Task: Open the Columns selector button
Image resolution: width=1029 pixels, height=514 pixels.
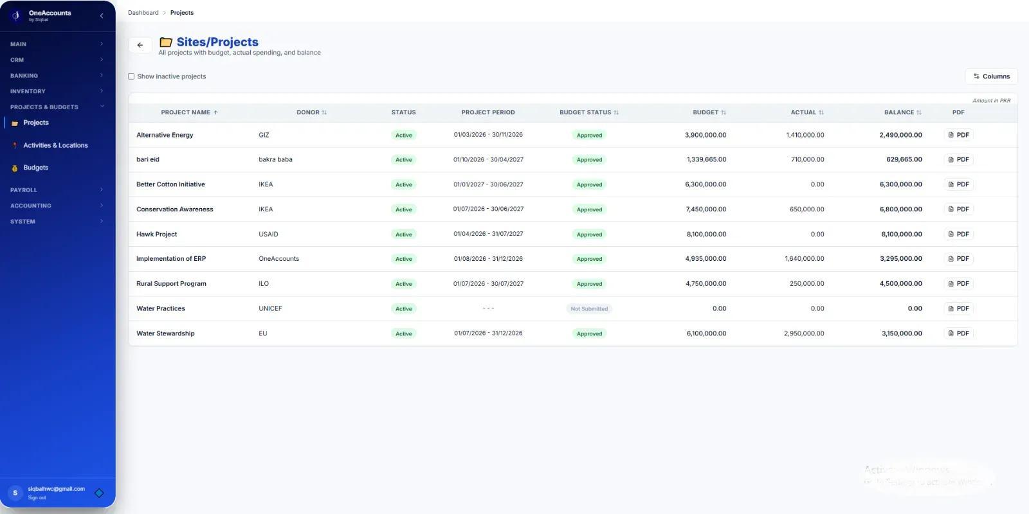Action: pyautogui.click(x=991, y=76)
